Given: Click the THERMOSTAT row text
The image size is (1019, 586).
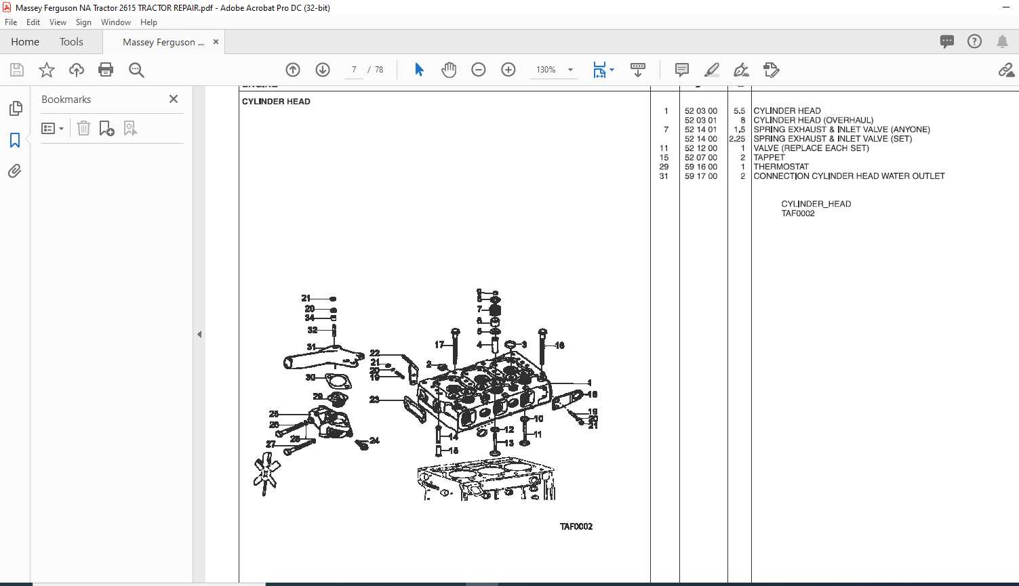Looking at the screenshot, I should (781, 167).
